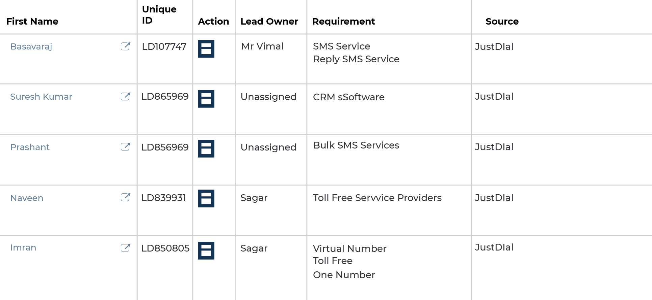
Task: Click the external link icon beside Suresh Kumar
Action: coord(126,96)
